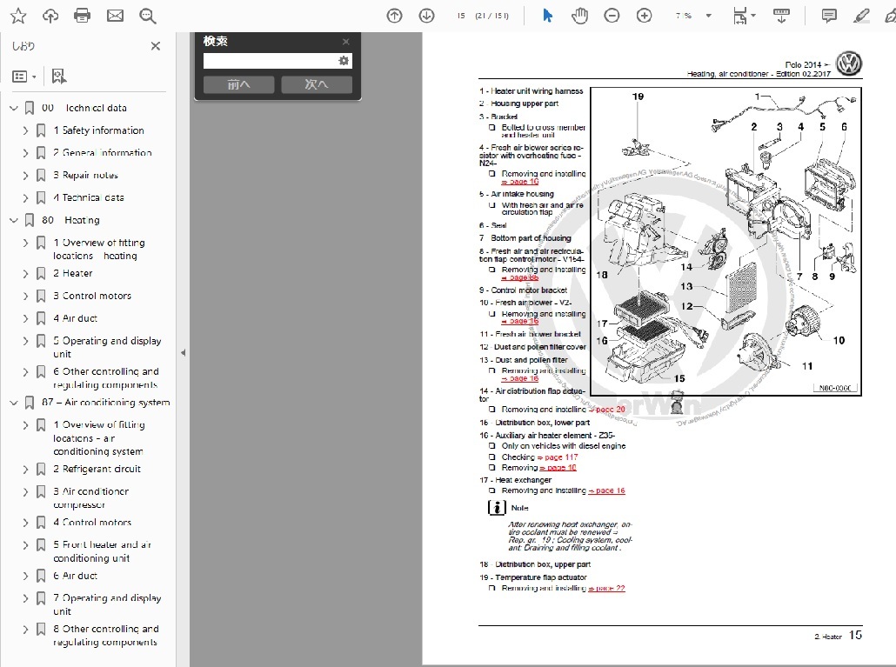Viewport: 896px width, 667px height.
Task: Select the highlighter pen tool
Action: coord(861,16)
